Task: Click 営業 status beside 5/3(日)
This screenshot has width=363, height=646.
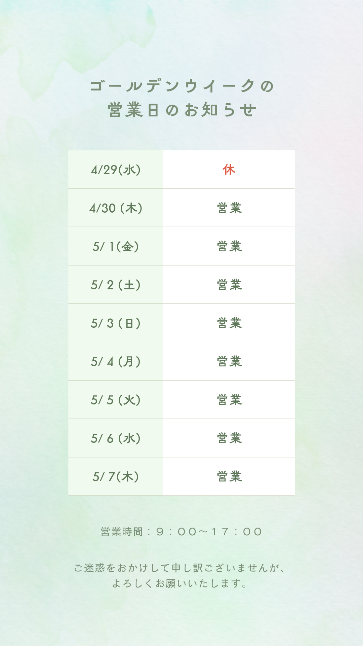Action: click(229, 323)
